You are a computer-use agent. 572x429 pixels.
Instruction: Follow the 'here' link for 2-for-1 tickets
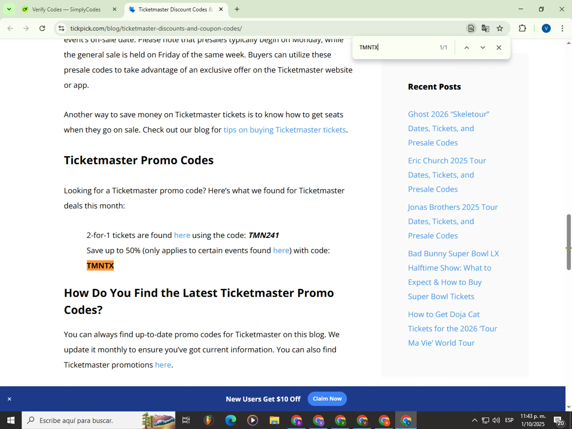pyautogui.click(x=182, y=235)
